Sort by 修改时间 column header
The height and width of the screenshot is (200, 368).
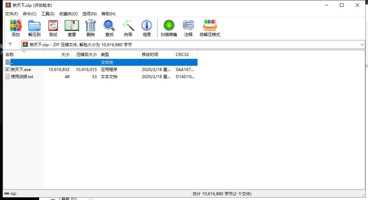pos(156,55)
